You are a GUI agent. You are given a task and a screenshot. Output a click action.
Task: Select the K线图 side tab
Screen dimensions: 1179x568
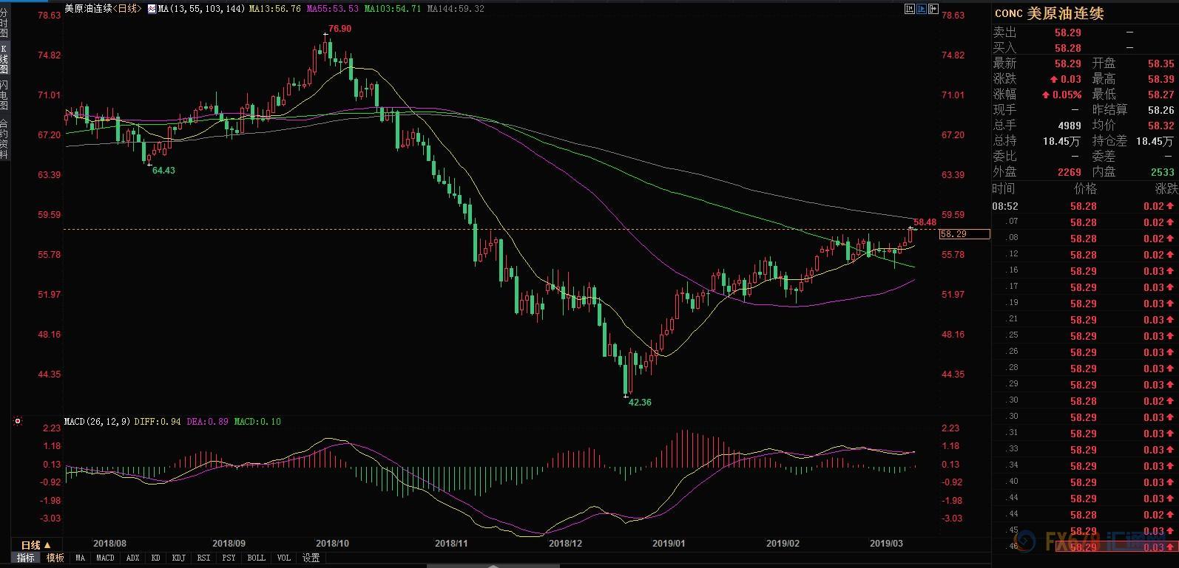[4, 59]
